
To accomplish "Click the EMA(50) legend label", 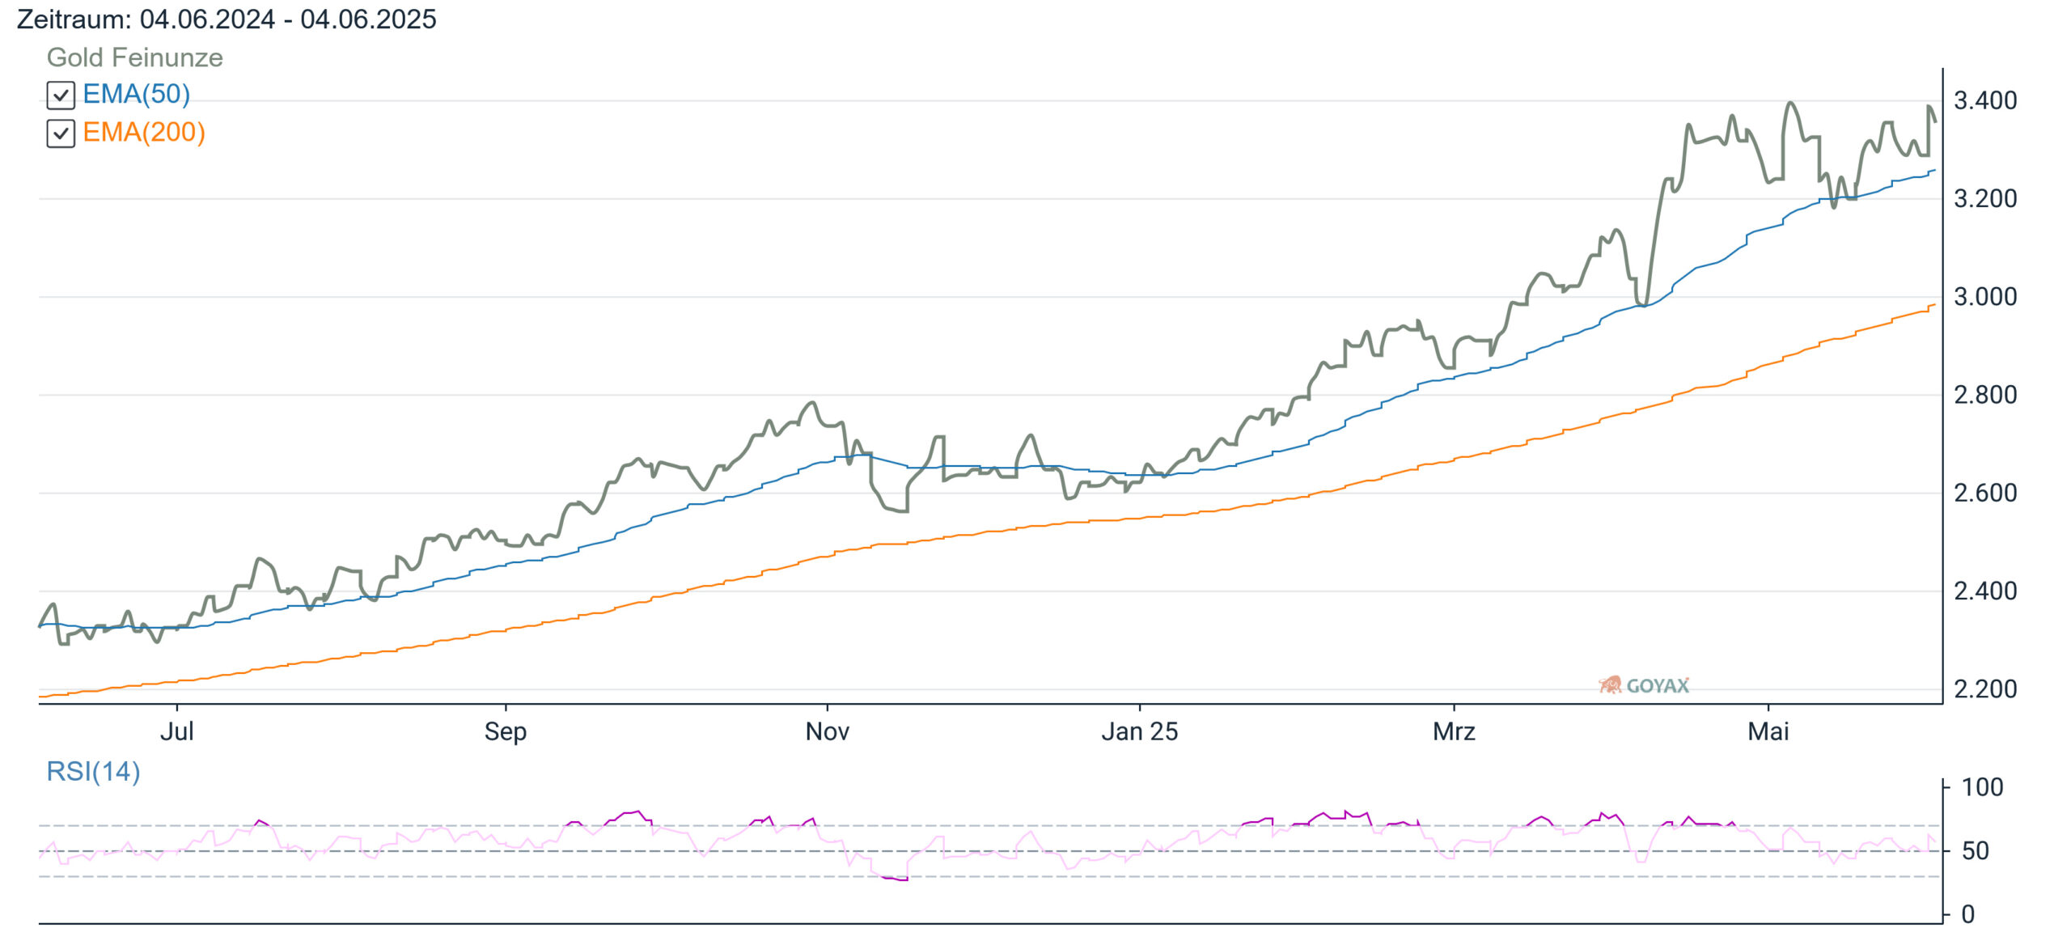I will [137, 95].
